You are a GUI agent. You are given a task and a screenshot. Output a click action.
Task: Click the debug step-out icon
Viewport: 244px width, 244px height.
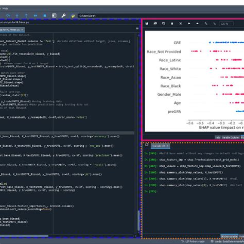tap(26, 15)
